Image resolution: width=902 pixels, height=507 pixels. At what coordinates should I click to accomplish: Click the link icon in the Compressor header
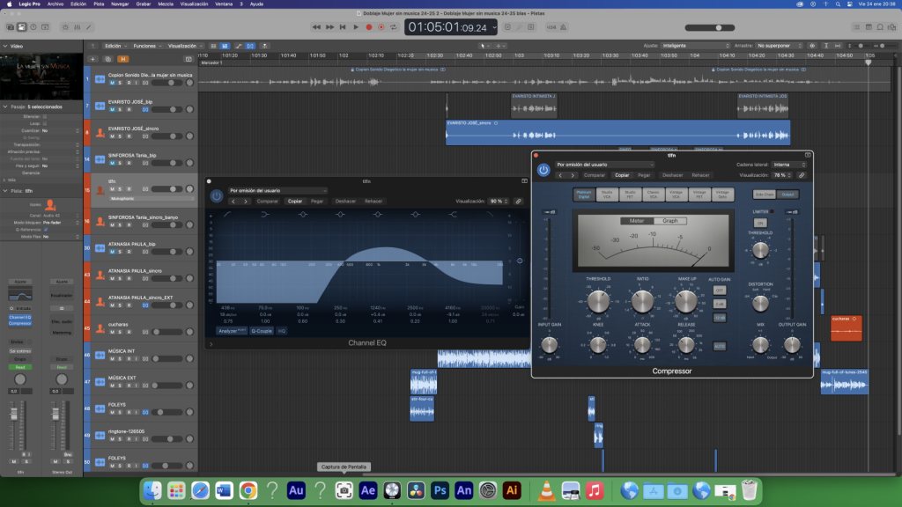pyautogui.click(x=802, y=175)
